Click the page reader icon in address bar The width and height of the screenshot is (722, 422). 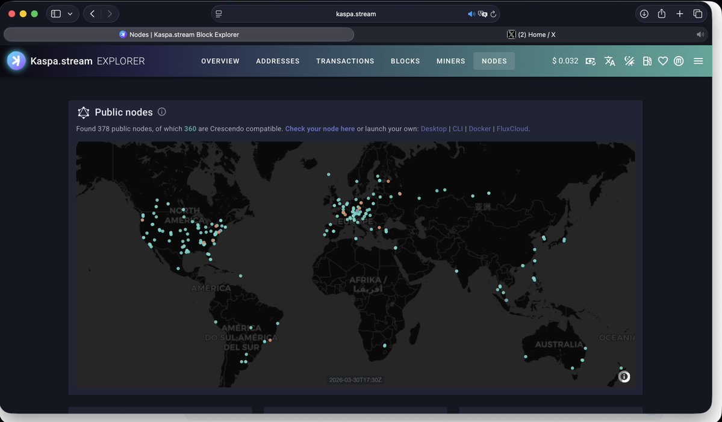219,14
